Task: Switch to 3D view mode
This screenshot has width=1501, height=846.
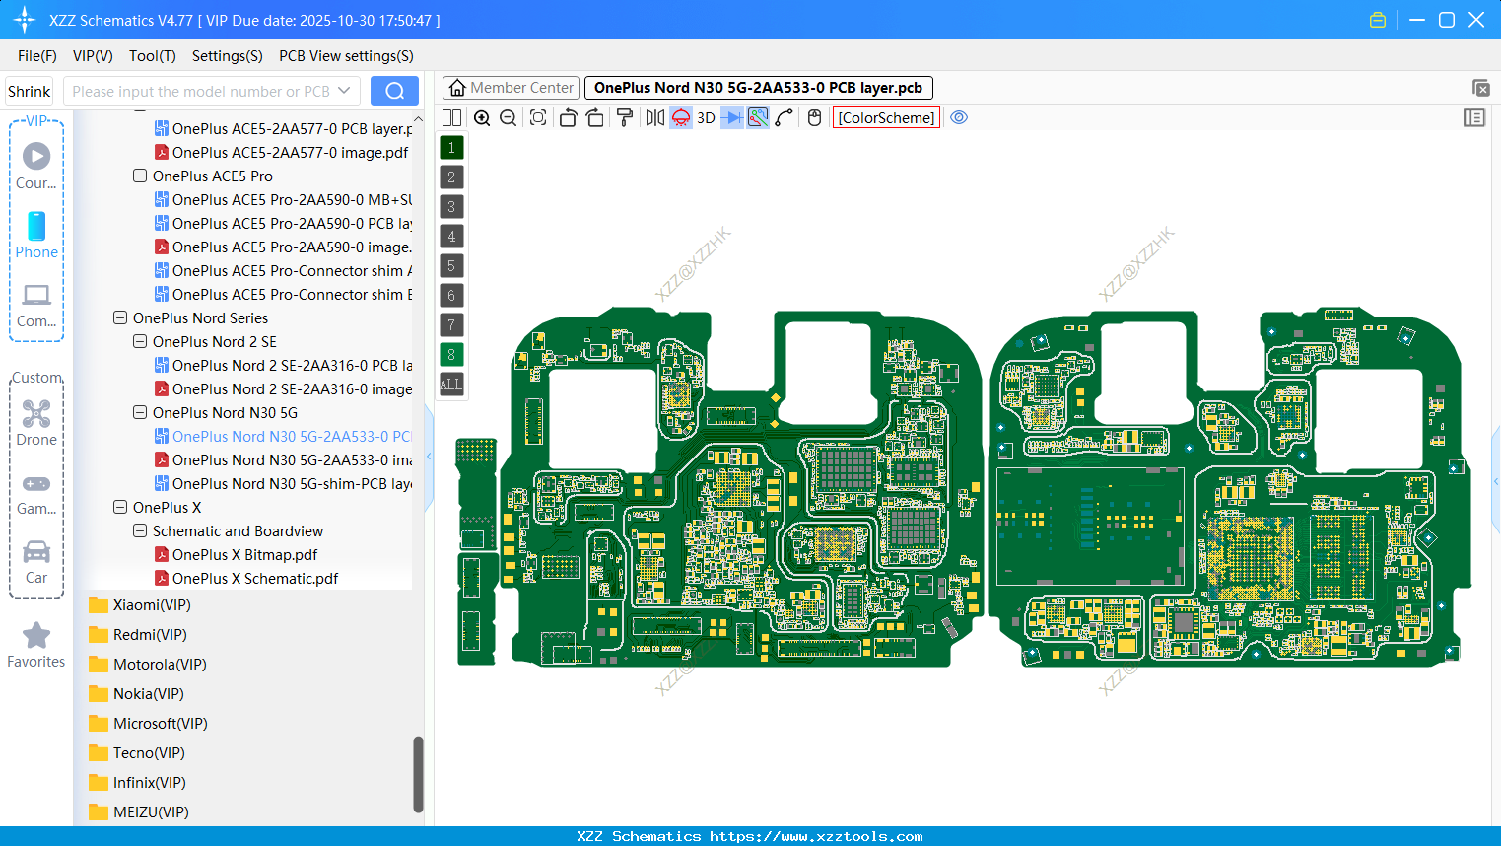Action: 705,117
